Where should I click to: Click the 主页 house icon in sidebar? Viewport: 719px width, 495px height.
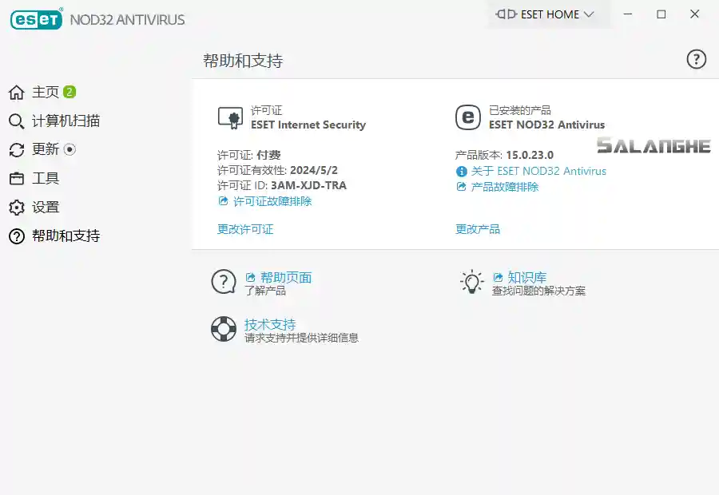coord(15,92)
